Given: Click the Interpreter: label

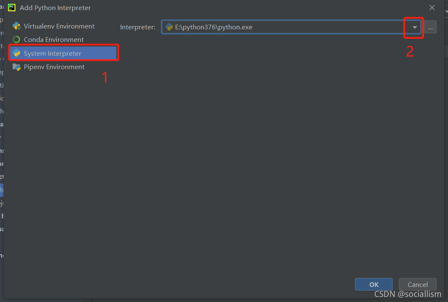Looking at the screenshot, I should tap(138, 27).
